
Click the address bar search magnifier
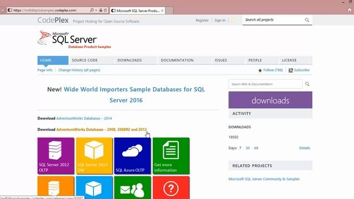(92, 10)
